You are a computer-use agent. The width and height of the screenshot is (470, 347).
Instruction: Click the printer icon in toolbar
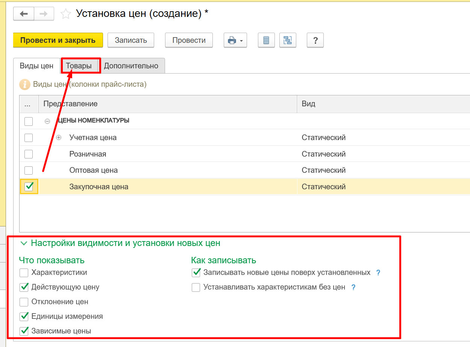tap(232, 40)
